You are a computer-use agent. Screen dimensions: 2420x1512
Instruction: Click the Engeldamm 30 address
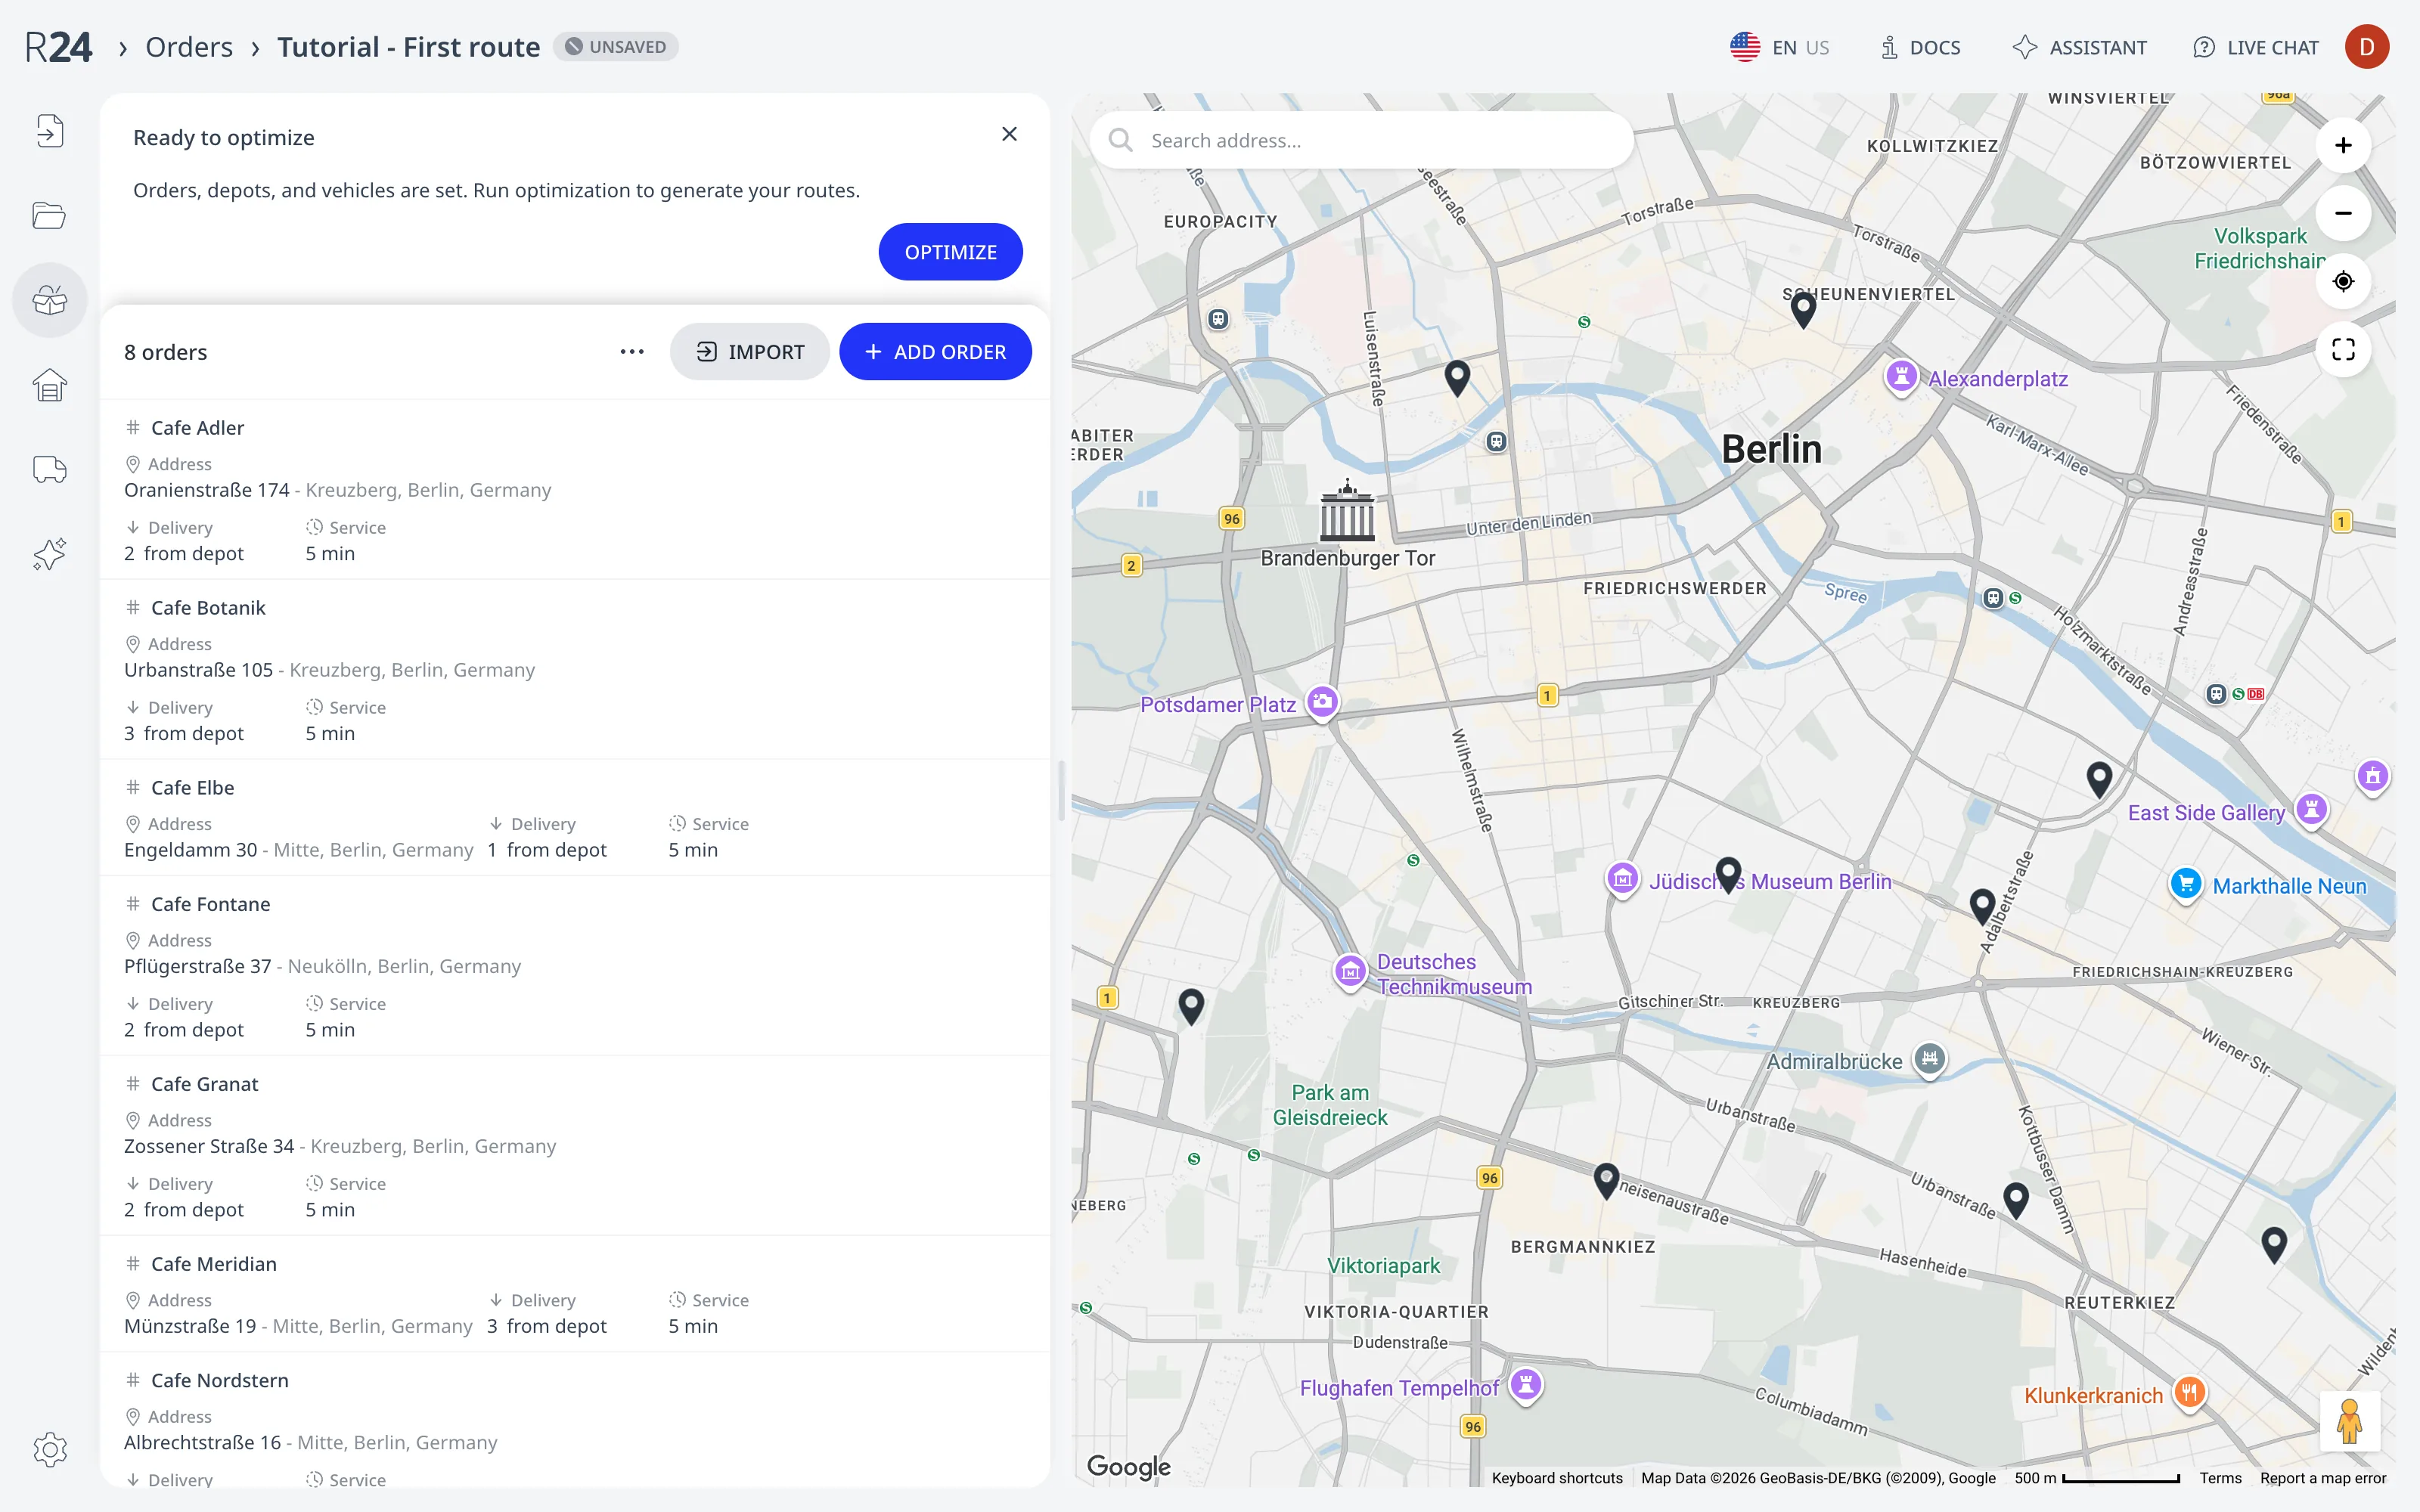coord(298,850)
